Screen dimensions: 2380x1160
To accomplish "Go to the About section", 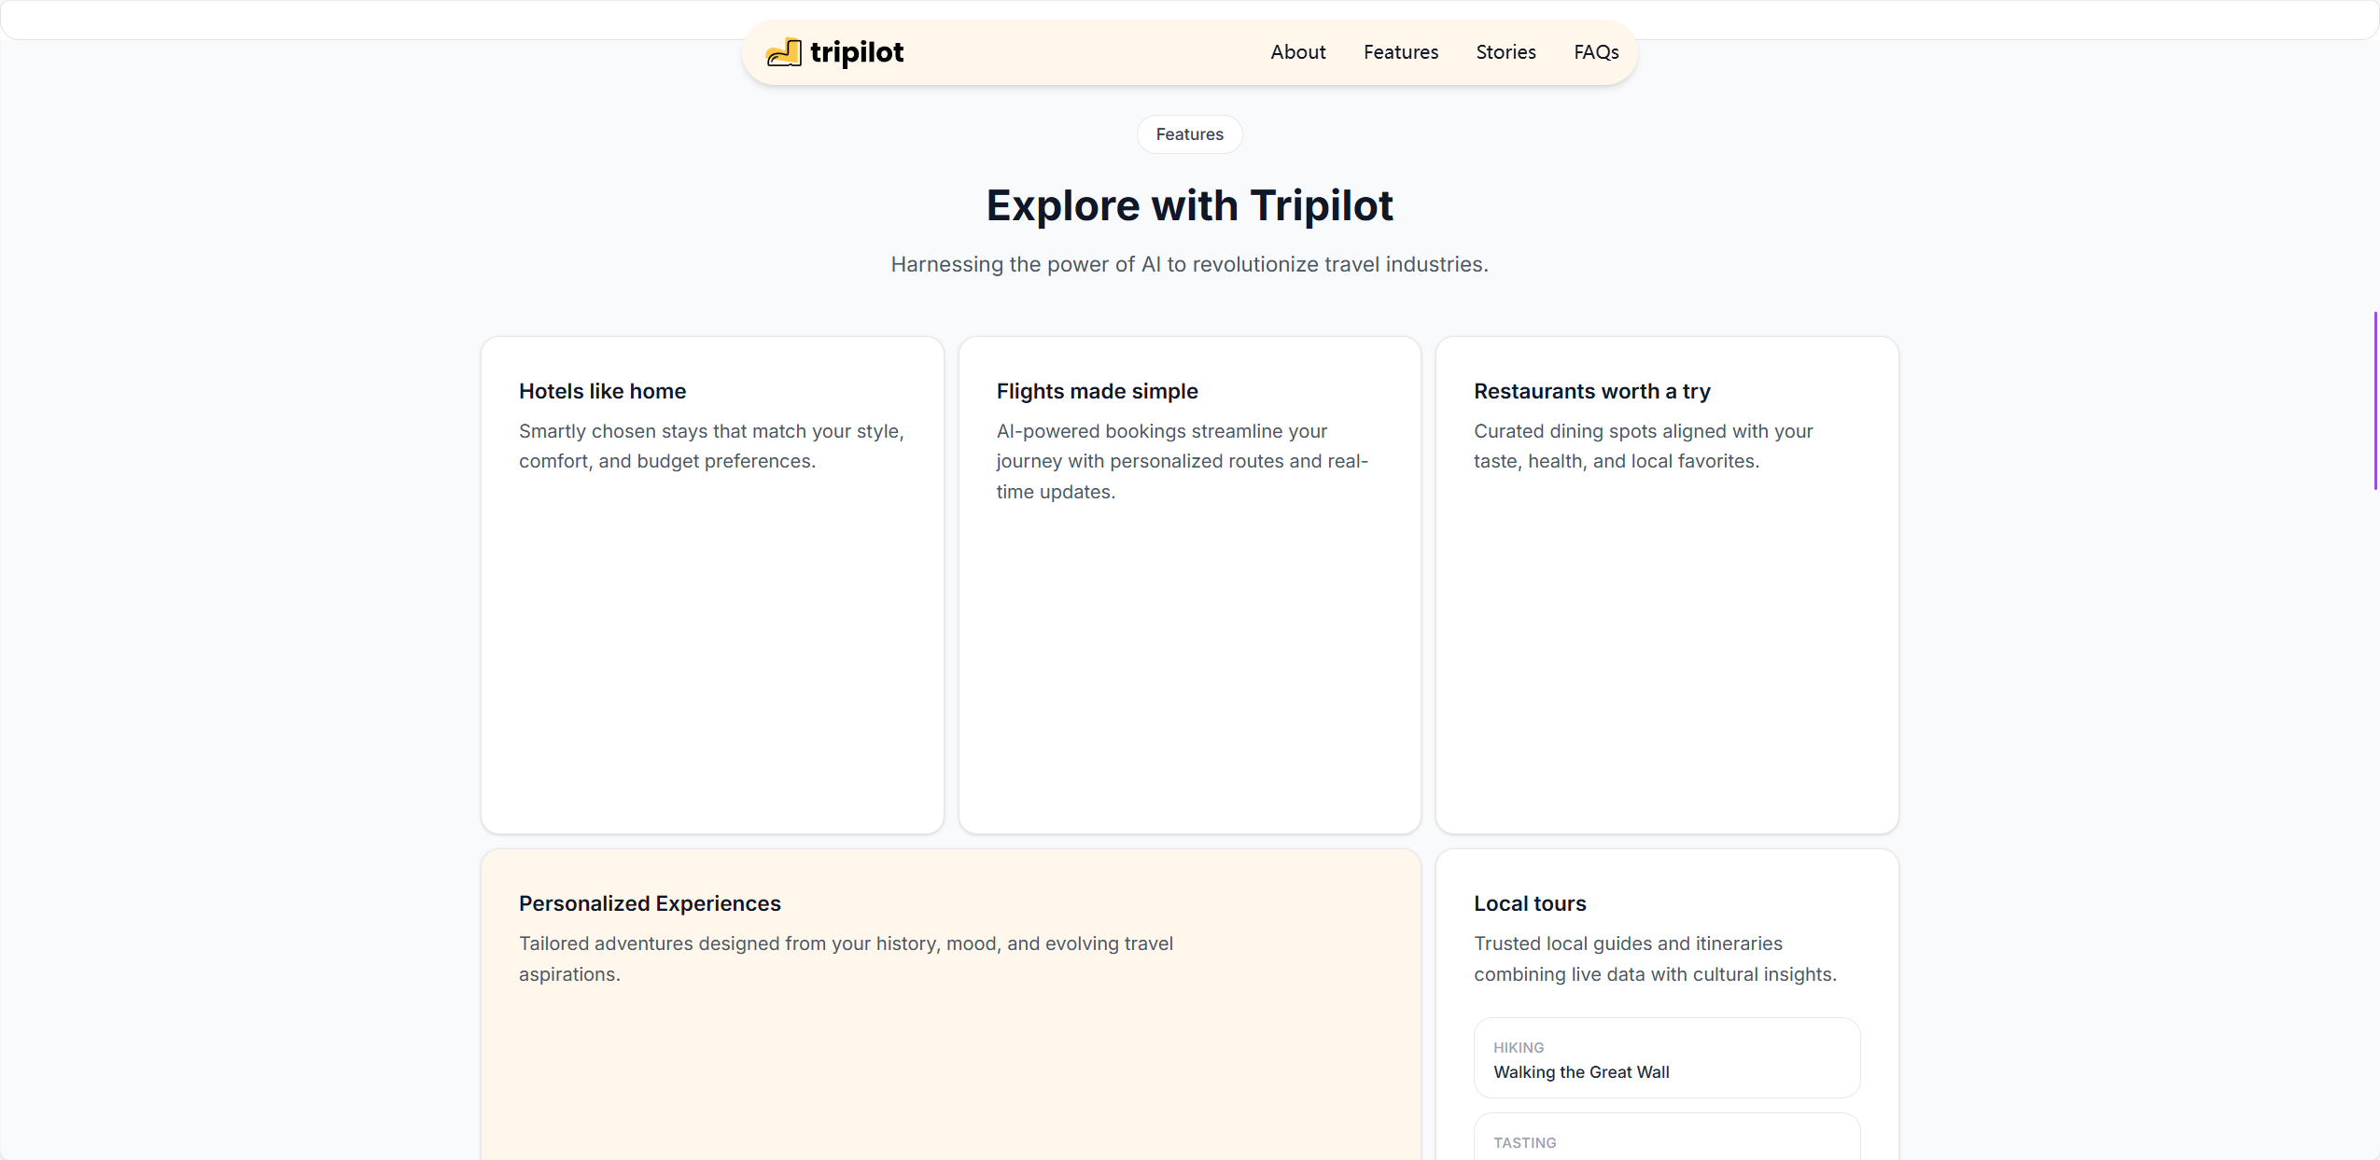I will pos(1297,52).
